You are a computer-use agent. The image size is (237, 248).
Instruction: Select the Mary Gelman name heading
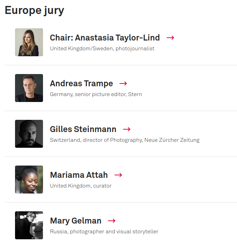coord(76,221)
